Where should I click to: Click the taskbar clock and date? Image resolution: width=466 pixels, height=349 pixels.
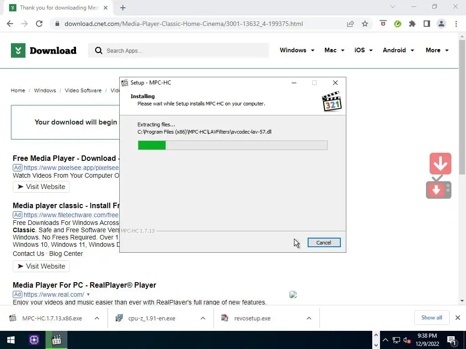click(x=427, y=340)
